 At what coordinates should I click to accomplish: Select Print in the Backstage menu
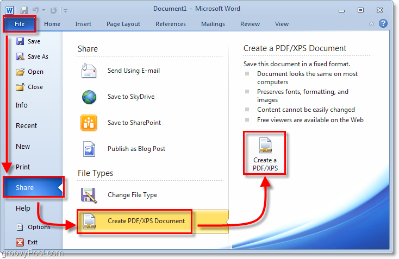click(23, 167)
